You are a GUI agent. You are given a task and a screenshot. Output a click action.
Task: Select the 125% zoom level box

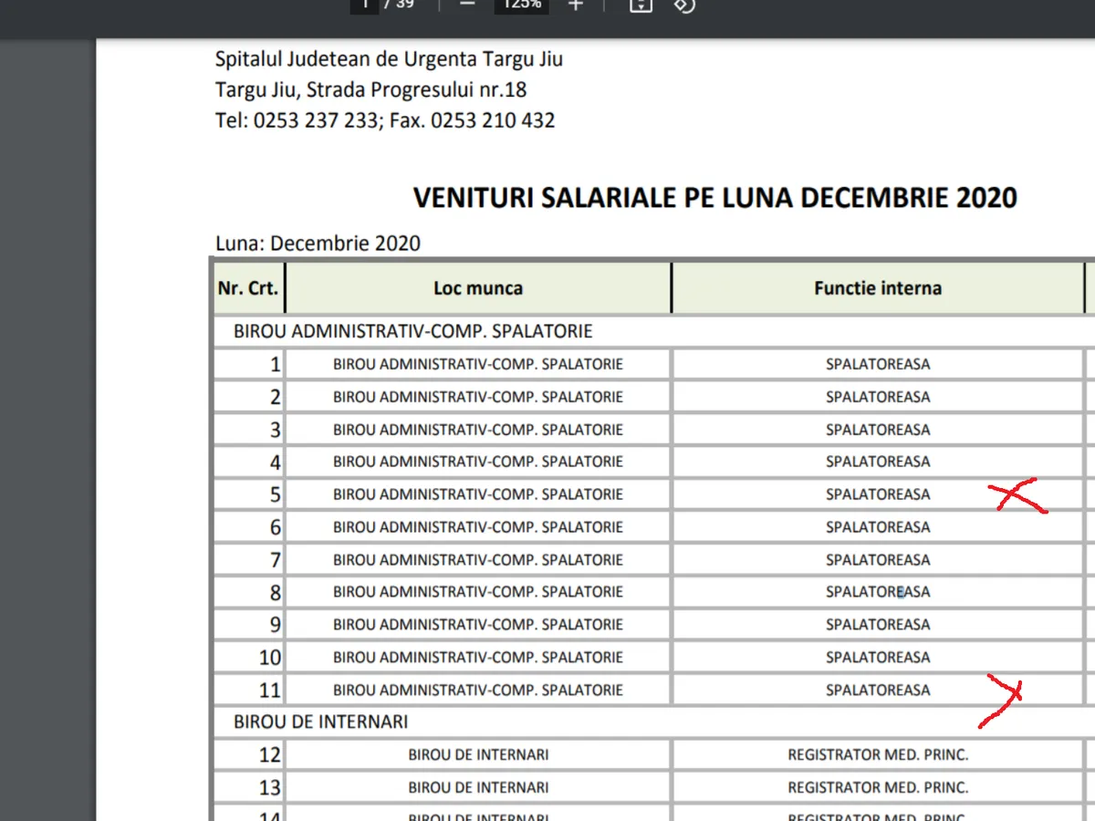tap(521, 5)
